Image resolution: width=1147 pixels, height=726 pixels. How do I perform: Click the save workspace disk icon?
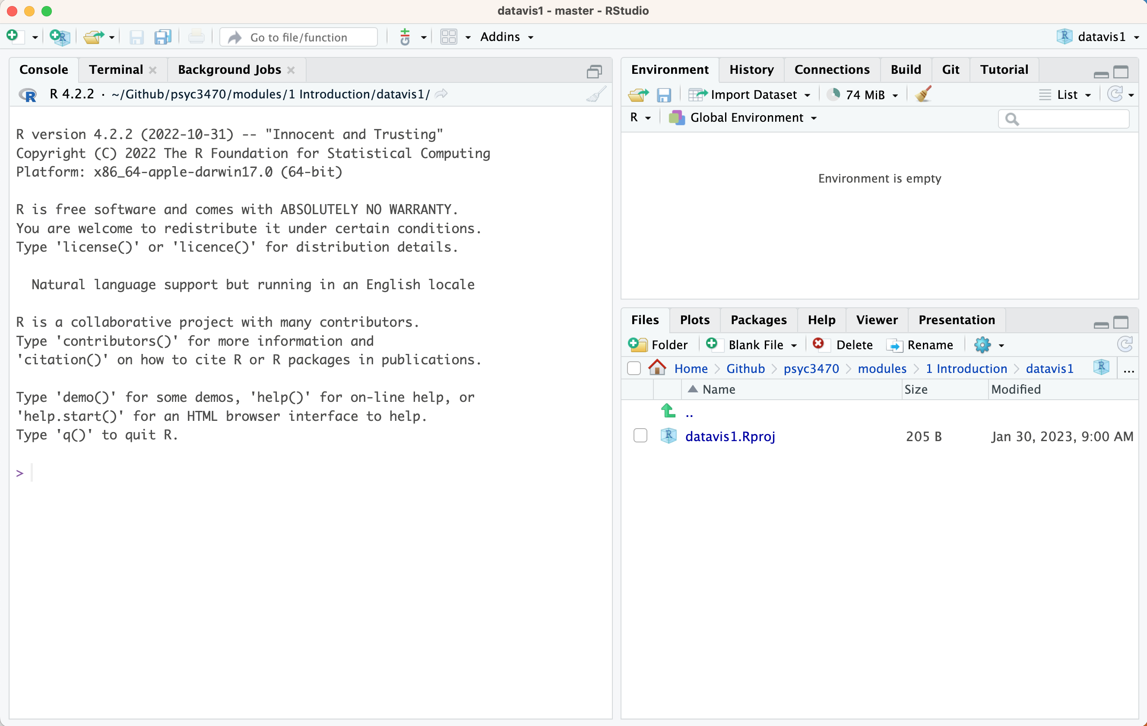(x=663, y=95)
